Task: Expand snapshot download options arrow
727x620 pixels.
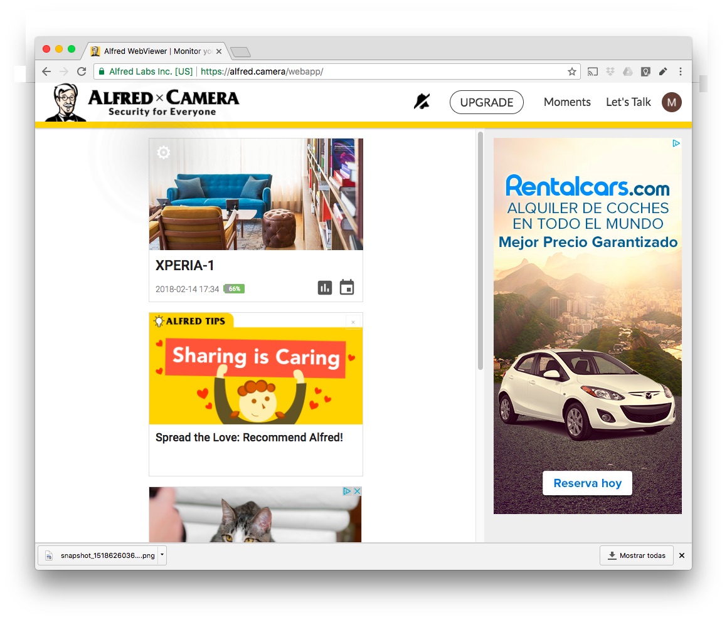Action: 162,555
